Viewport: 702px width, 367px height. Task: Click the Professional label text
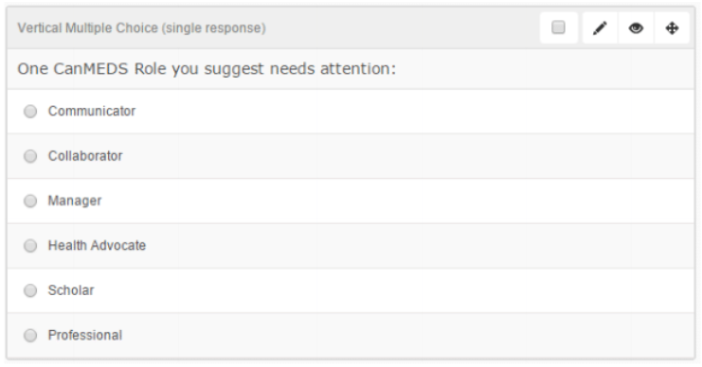85,335
